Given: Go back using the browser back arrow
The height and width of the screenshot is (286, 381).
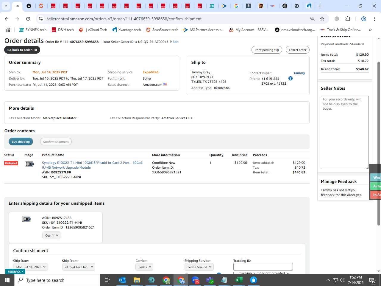Looking at the screenshot, I should coord(7,19).
